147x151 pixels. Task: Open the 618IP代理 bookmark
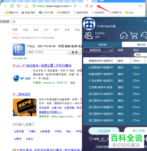click(46, 13)
